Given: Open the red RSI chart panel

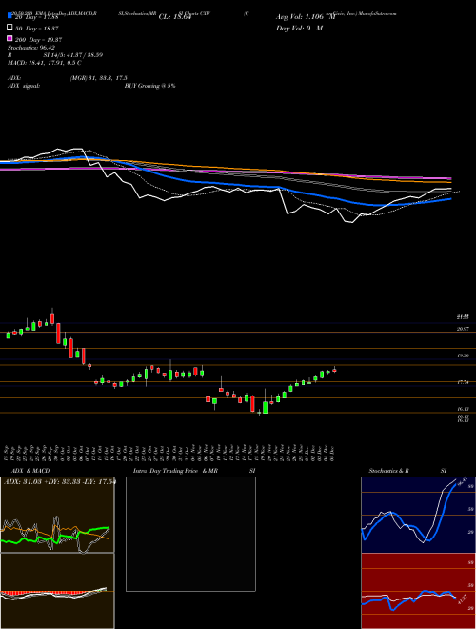Looking at the screenshot, I should pos(418,591).
